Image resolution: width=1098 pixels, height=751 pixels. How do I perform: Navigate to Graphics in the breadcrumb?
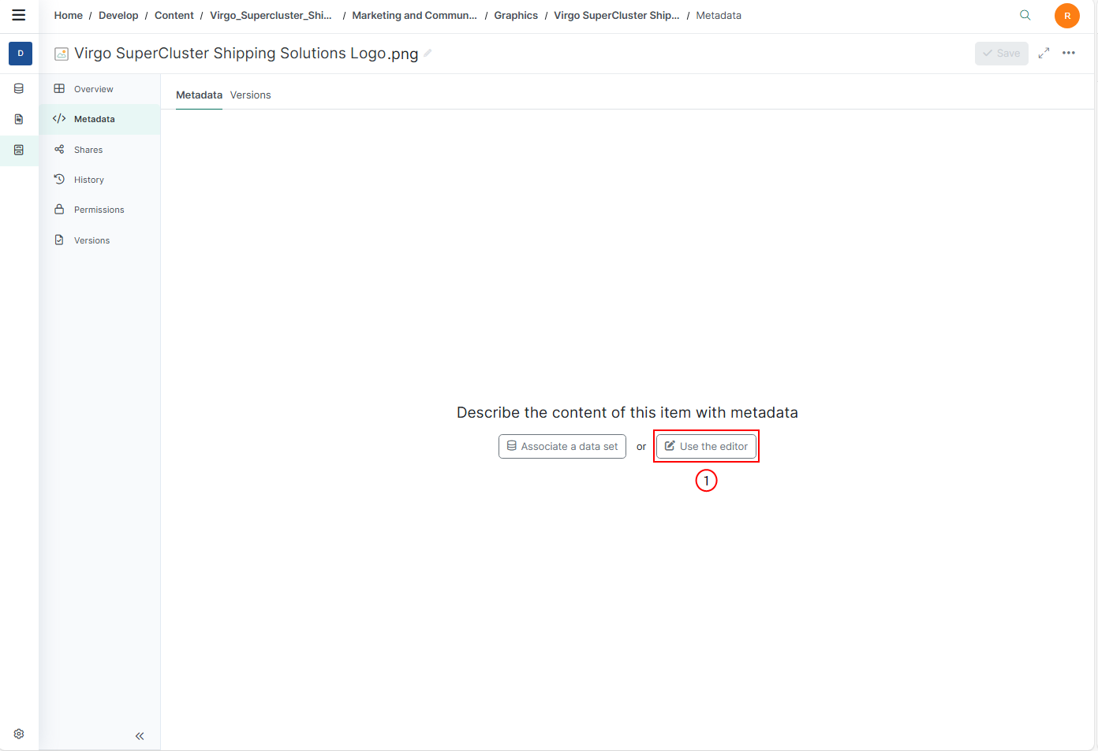(516, 15)
